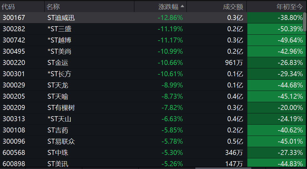Open the ST天龙 stock entry
Viewport: 307px width, 169px height.
pos(58,85)
